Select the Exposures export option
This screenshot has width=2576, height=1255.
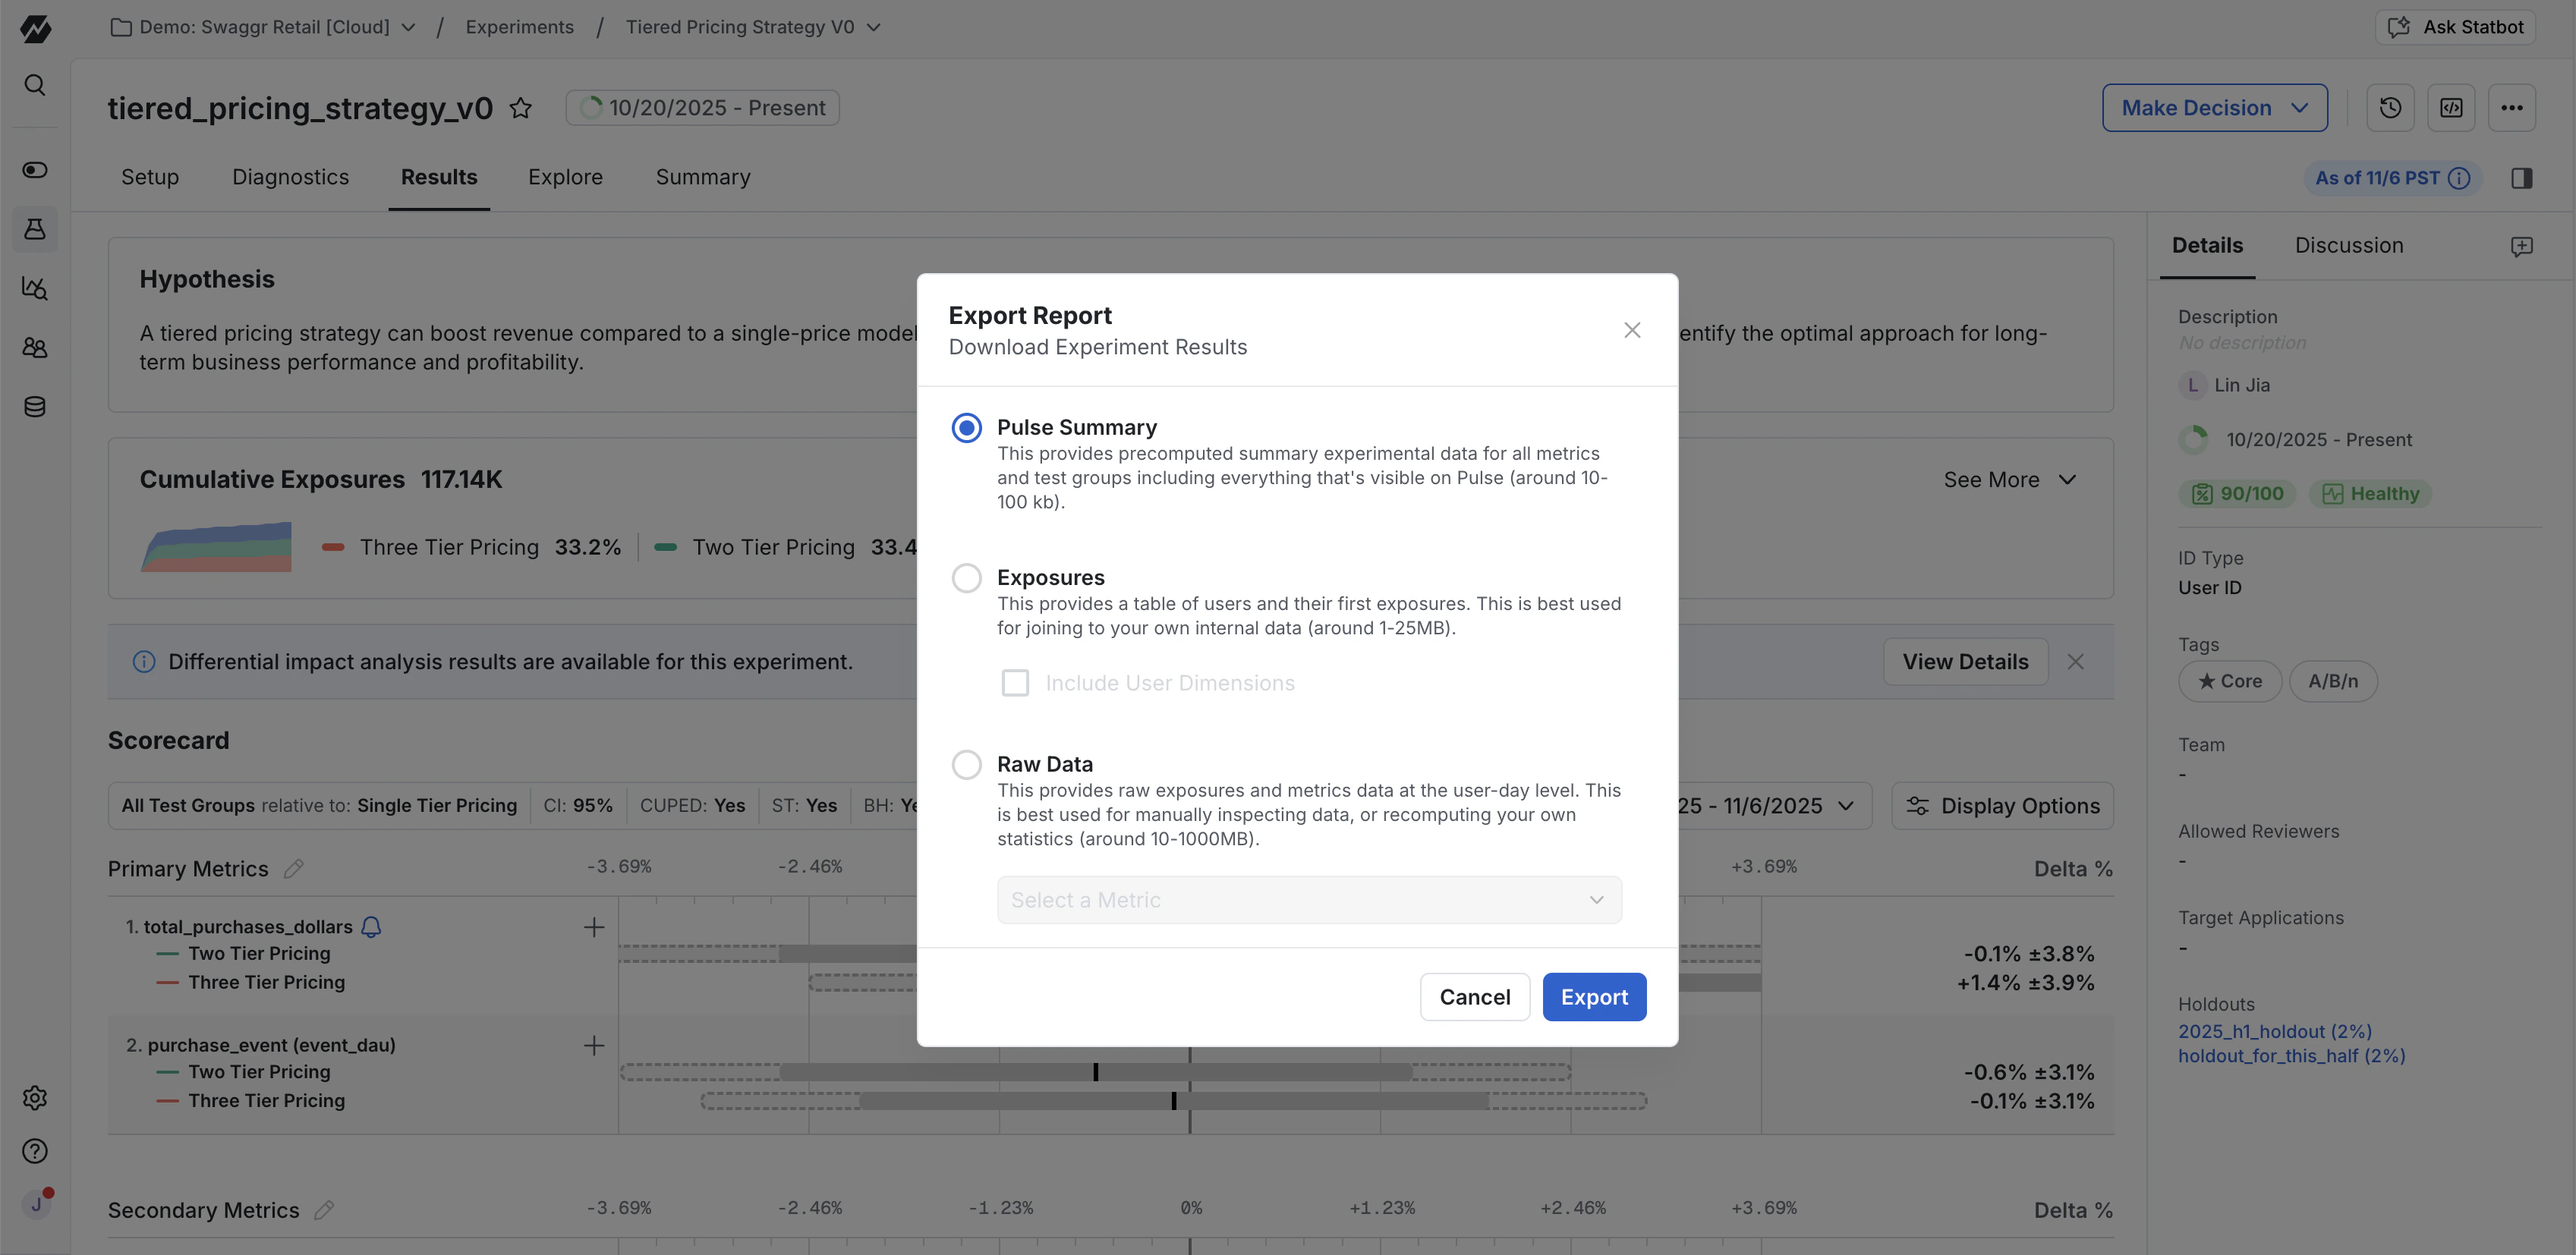pos(966,578)
